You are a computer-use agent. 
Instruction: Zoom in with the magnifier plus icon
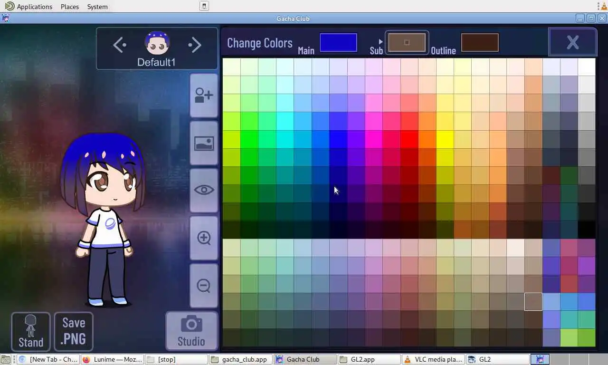[x=204, y=238]
